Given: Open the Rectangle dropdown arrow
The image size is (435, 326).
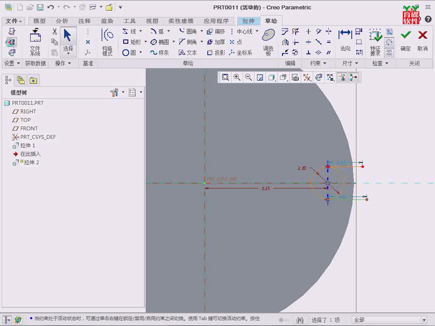Looking at the screenshot, I should pos(146,42).
